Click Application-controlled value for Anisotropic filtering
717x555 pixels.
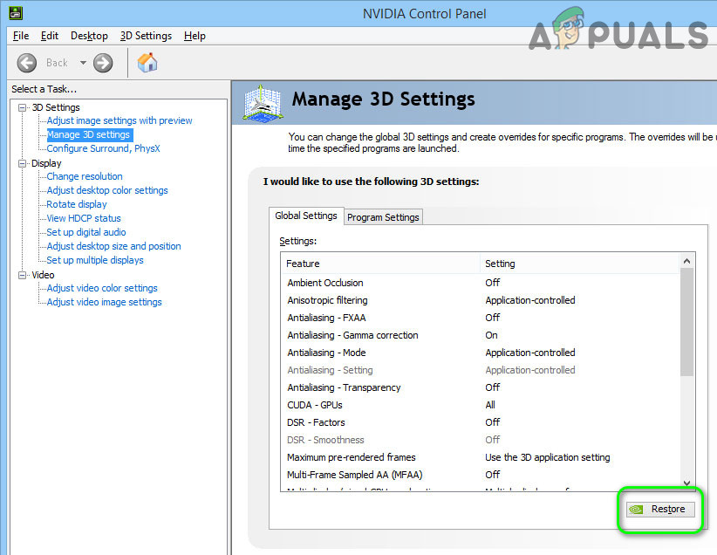pyautogui.click(x=530, y=300)
